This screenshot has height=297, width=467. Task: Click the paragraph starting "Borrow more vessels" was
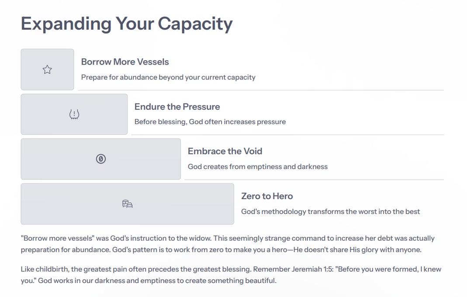pos(228,244)
